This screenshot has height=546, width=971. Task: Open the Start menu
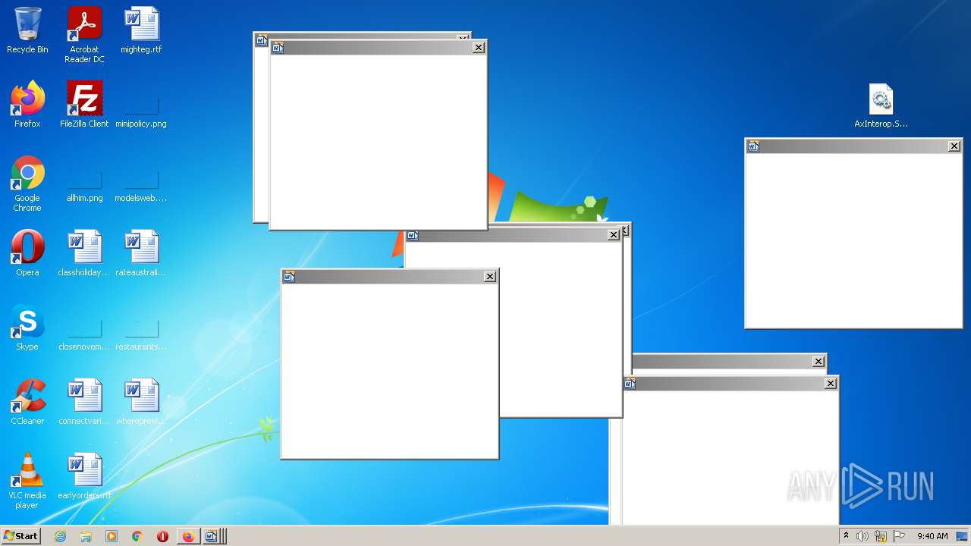pyautogui.click(x=21, y=536)
